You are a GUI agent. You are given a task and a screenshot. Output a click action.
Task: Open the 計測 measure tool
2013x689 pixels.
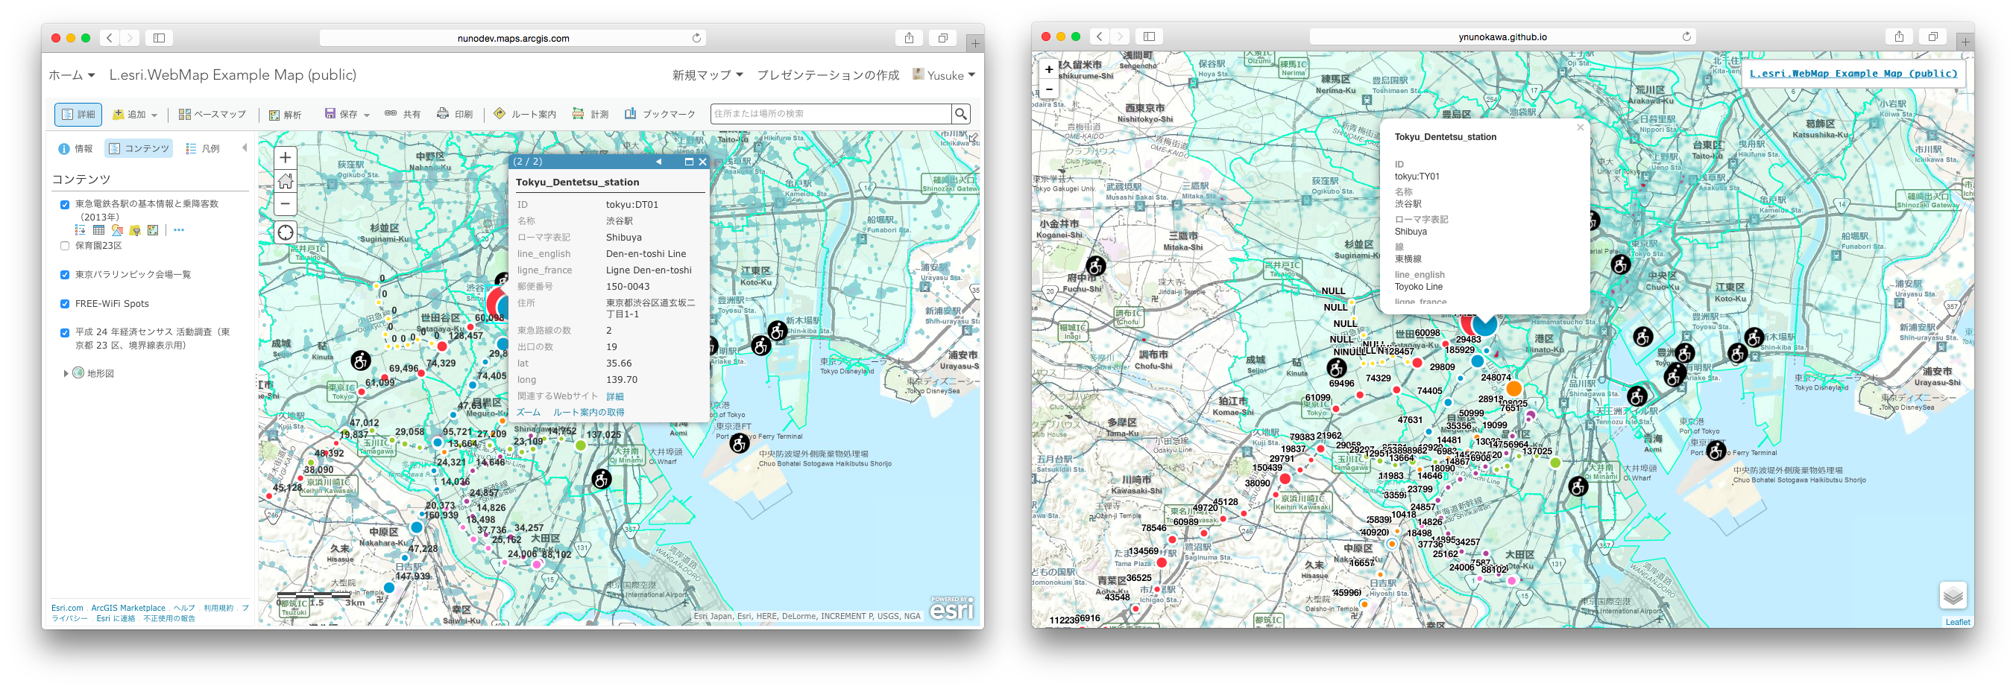(590, 114)
